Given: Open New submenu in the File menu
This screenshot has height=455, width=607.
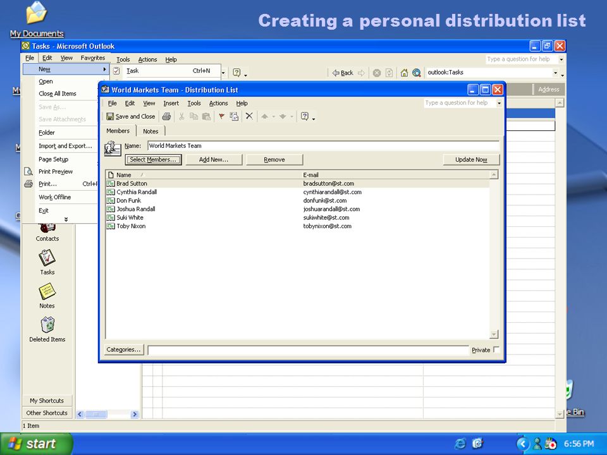Looking at the screenshot, I should [x=65, y=70].
